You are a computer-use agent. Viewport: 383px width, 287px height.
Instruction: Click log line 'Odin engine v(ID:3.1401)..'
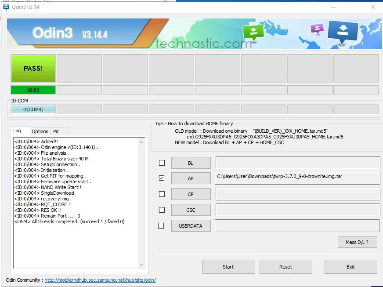point(56,147)
